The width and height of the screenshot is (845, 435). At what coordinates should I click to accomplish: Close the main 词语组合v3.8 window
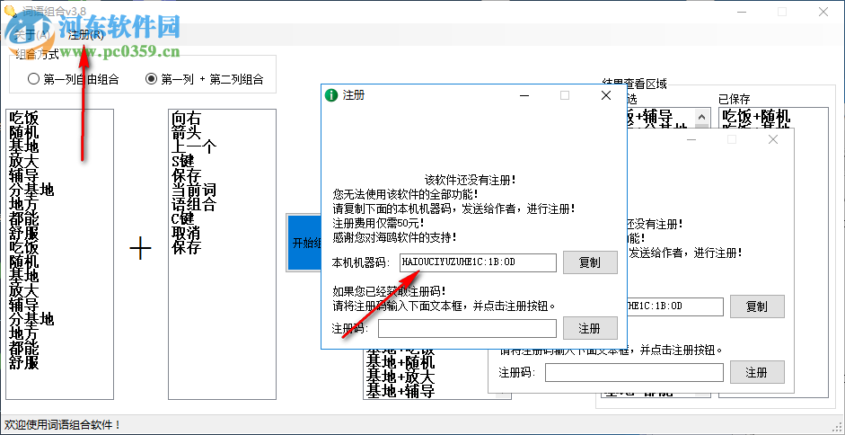(x=823, y=12)
